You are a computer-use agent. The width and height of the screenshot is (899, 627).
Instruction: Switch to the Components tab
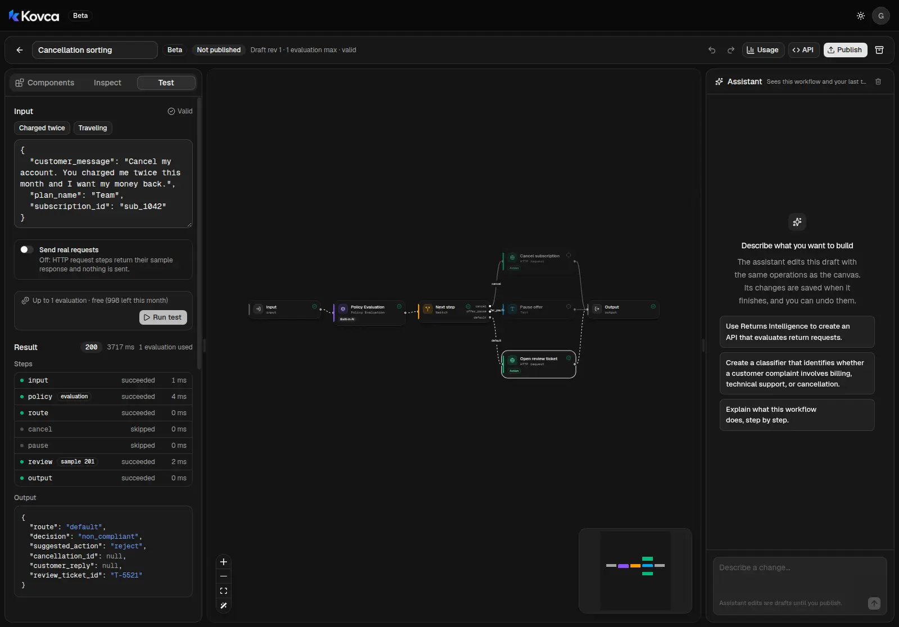[x=45, y=83]
